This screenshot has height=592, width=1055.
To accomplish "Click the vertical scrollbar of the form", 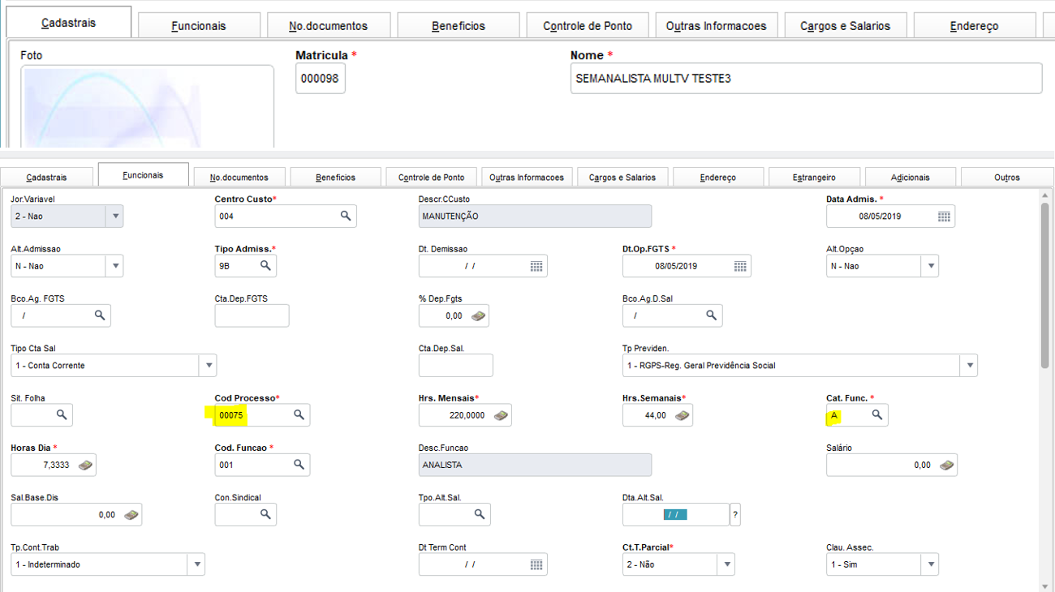I will (1045, 284).
